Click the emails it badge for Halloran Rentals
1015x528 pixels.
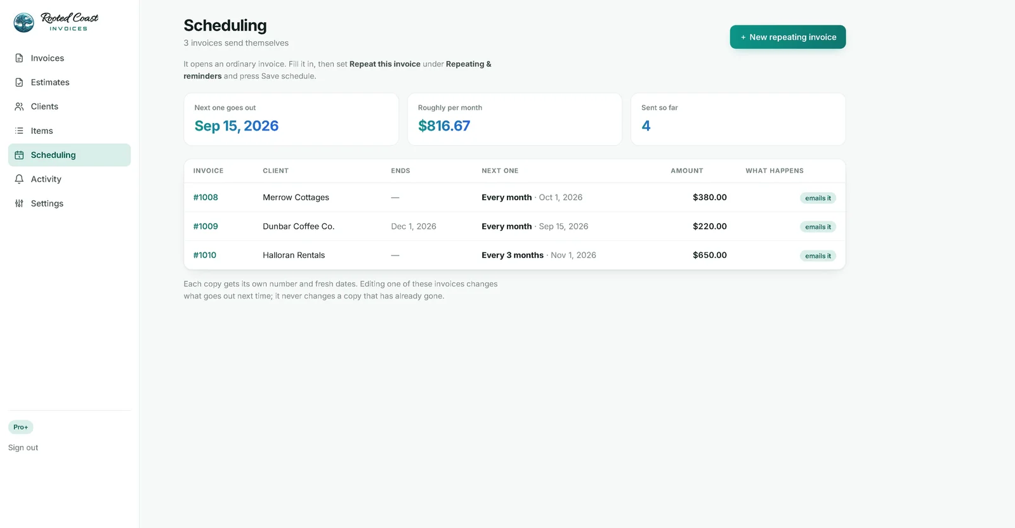818,256
